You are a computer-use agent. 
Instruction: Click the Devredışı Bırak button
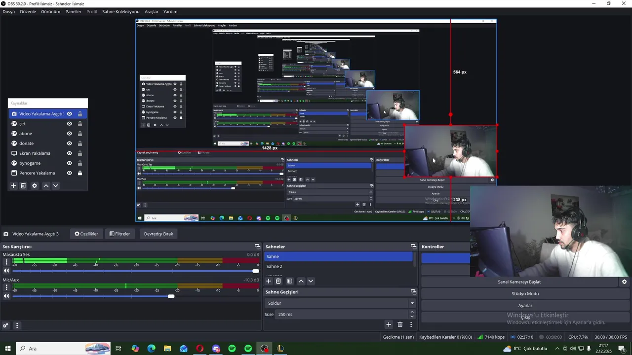158,234
